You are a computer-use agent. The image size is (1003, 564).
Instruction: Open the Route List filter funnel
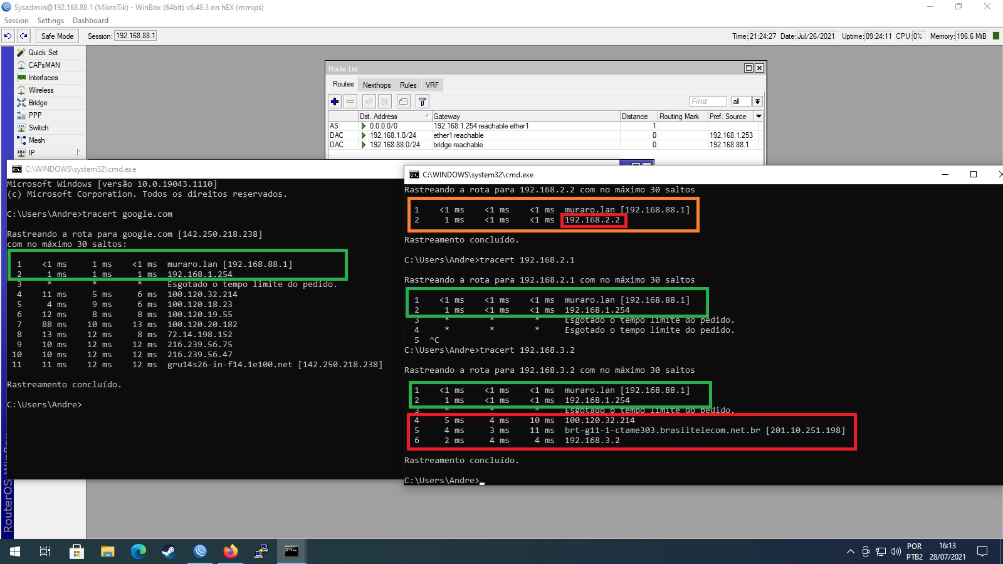(423, 102)
